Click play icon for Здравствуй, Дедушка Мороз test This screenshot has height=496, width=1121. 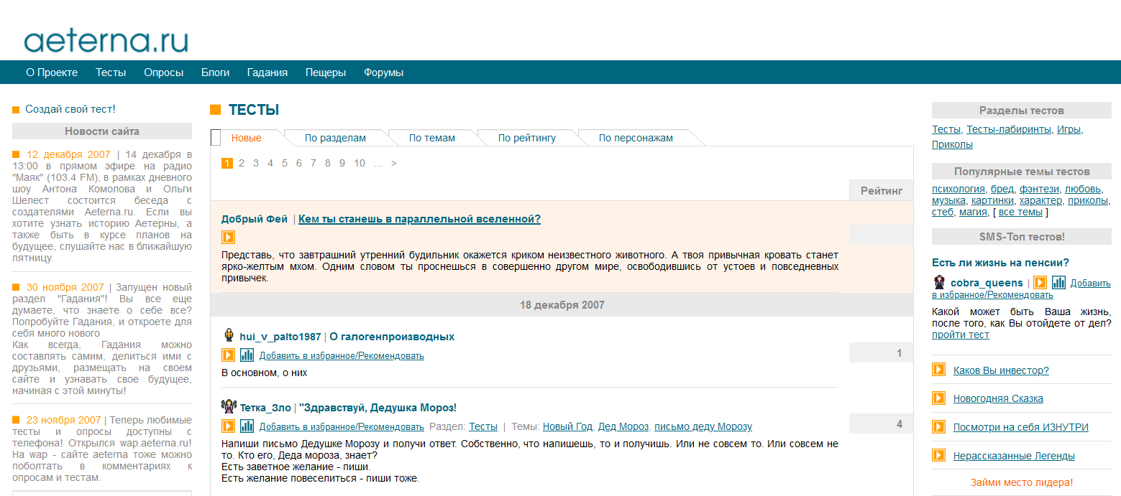click(228, 426)
